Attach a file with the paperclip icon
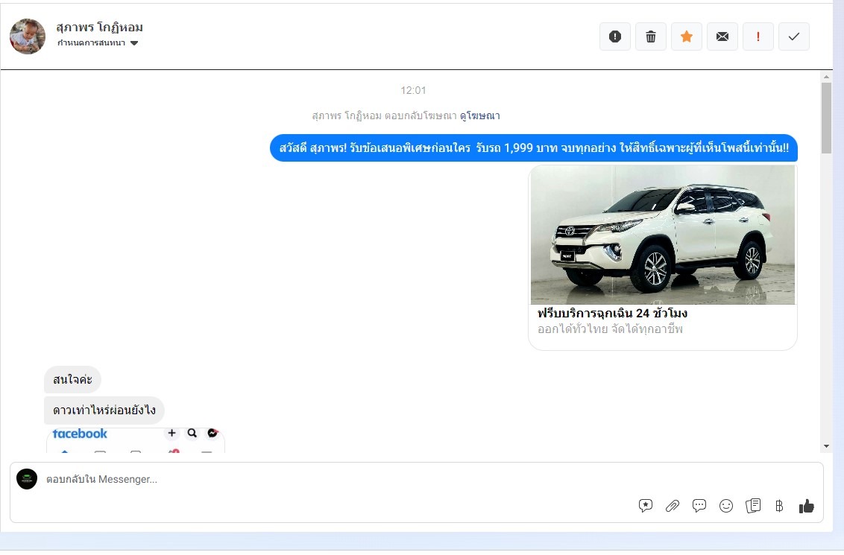844x555 pixels. (x=673, y=506)
